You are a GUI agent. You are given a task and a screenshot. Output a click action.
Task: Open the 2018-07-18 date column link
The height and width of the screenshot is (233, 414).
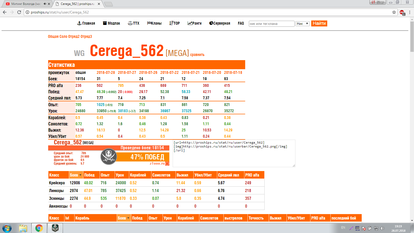(x=233, y=73)
